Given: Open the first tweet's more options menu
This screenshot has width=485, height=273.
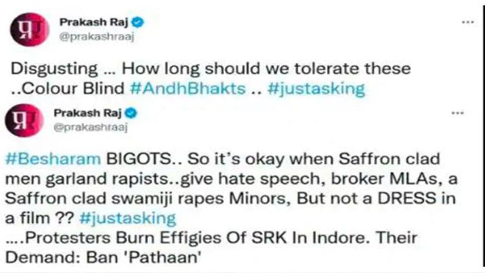Looking at the screenshot, I should [468, 22].
